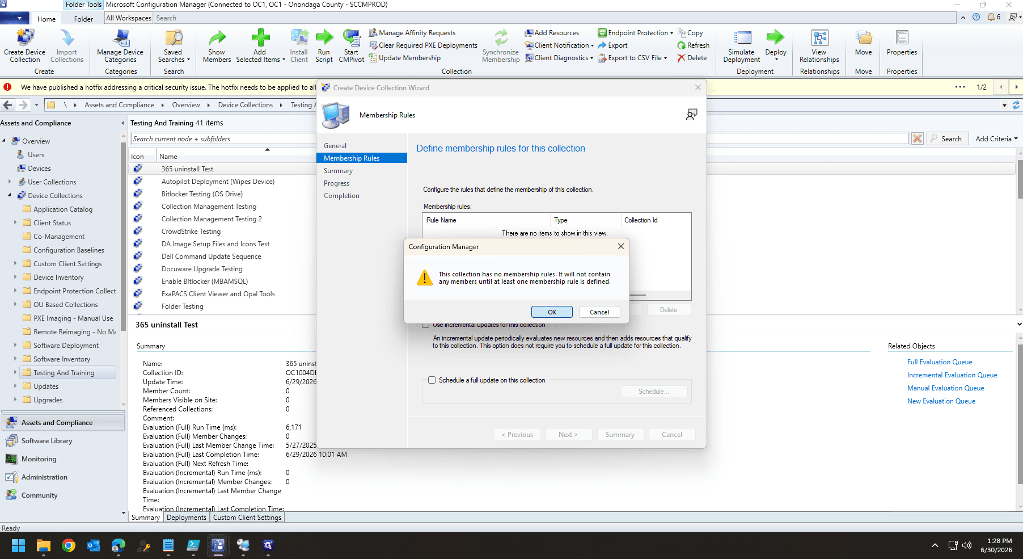Click Update Membership in ribbon
This screenshot has height=559, width=1023.
click(x=404, y=58)
